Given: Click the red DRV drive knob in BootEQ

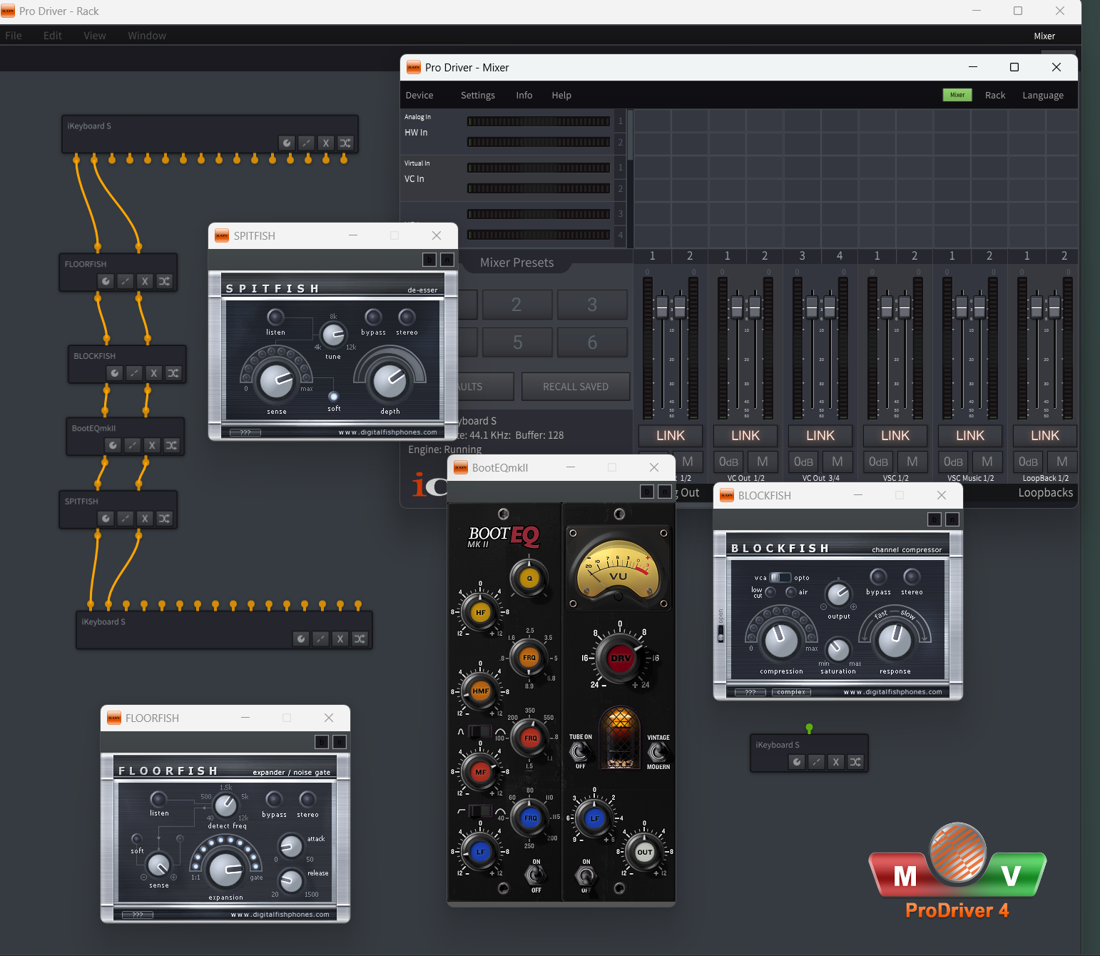Looking at the screenshot, I should (x=620, y=658).
